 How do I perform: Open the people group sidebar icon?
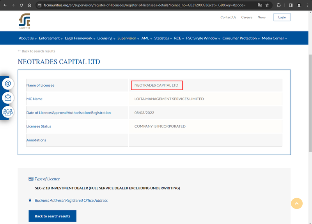pyautogui.click(x=8, y=112)
